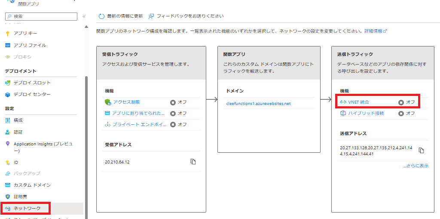The height and width of the screenshot is (219, 440).
Task: Click the デプロイ センター cube icon
Action: (x=8, y=95)
